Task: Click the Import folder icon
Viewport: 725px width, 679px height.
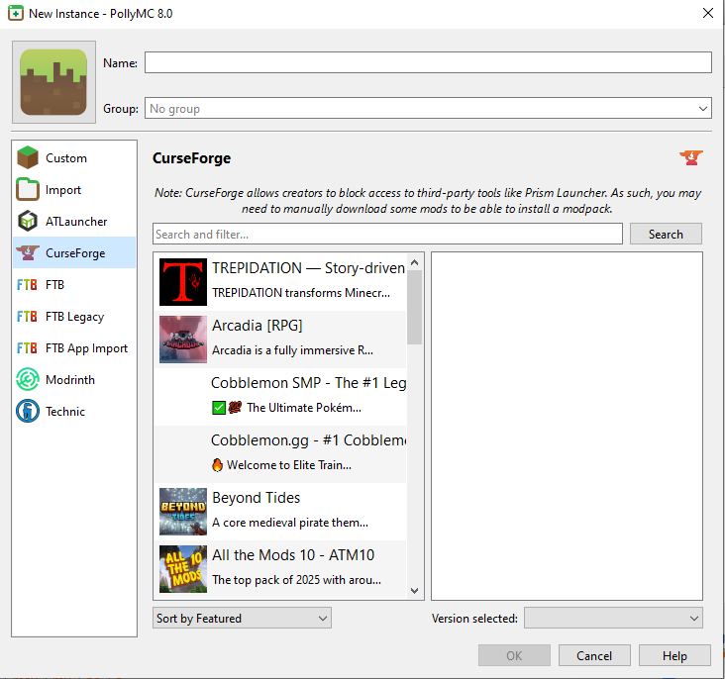Action: tap(28, 189)
